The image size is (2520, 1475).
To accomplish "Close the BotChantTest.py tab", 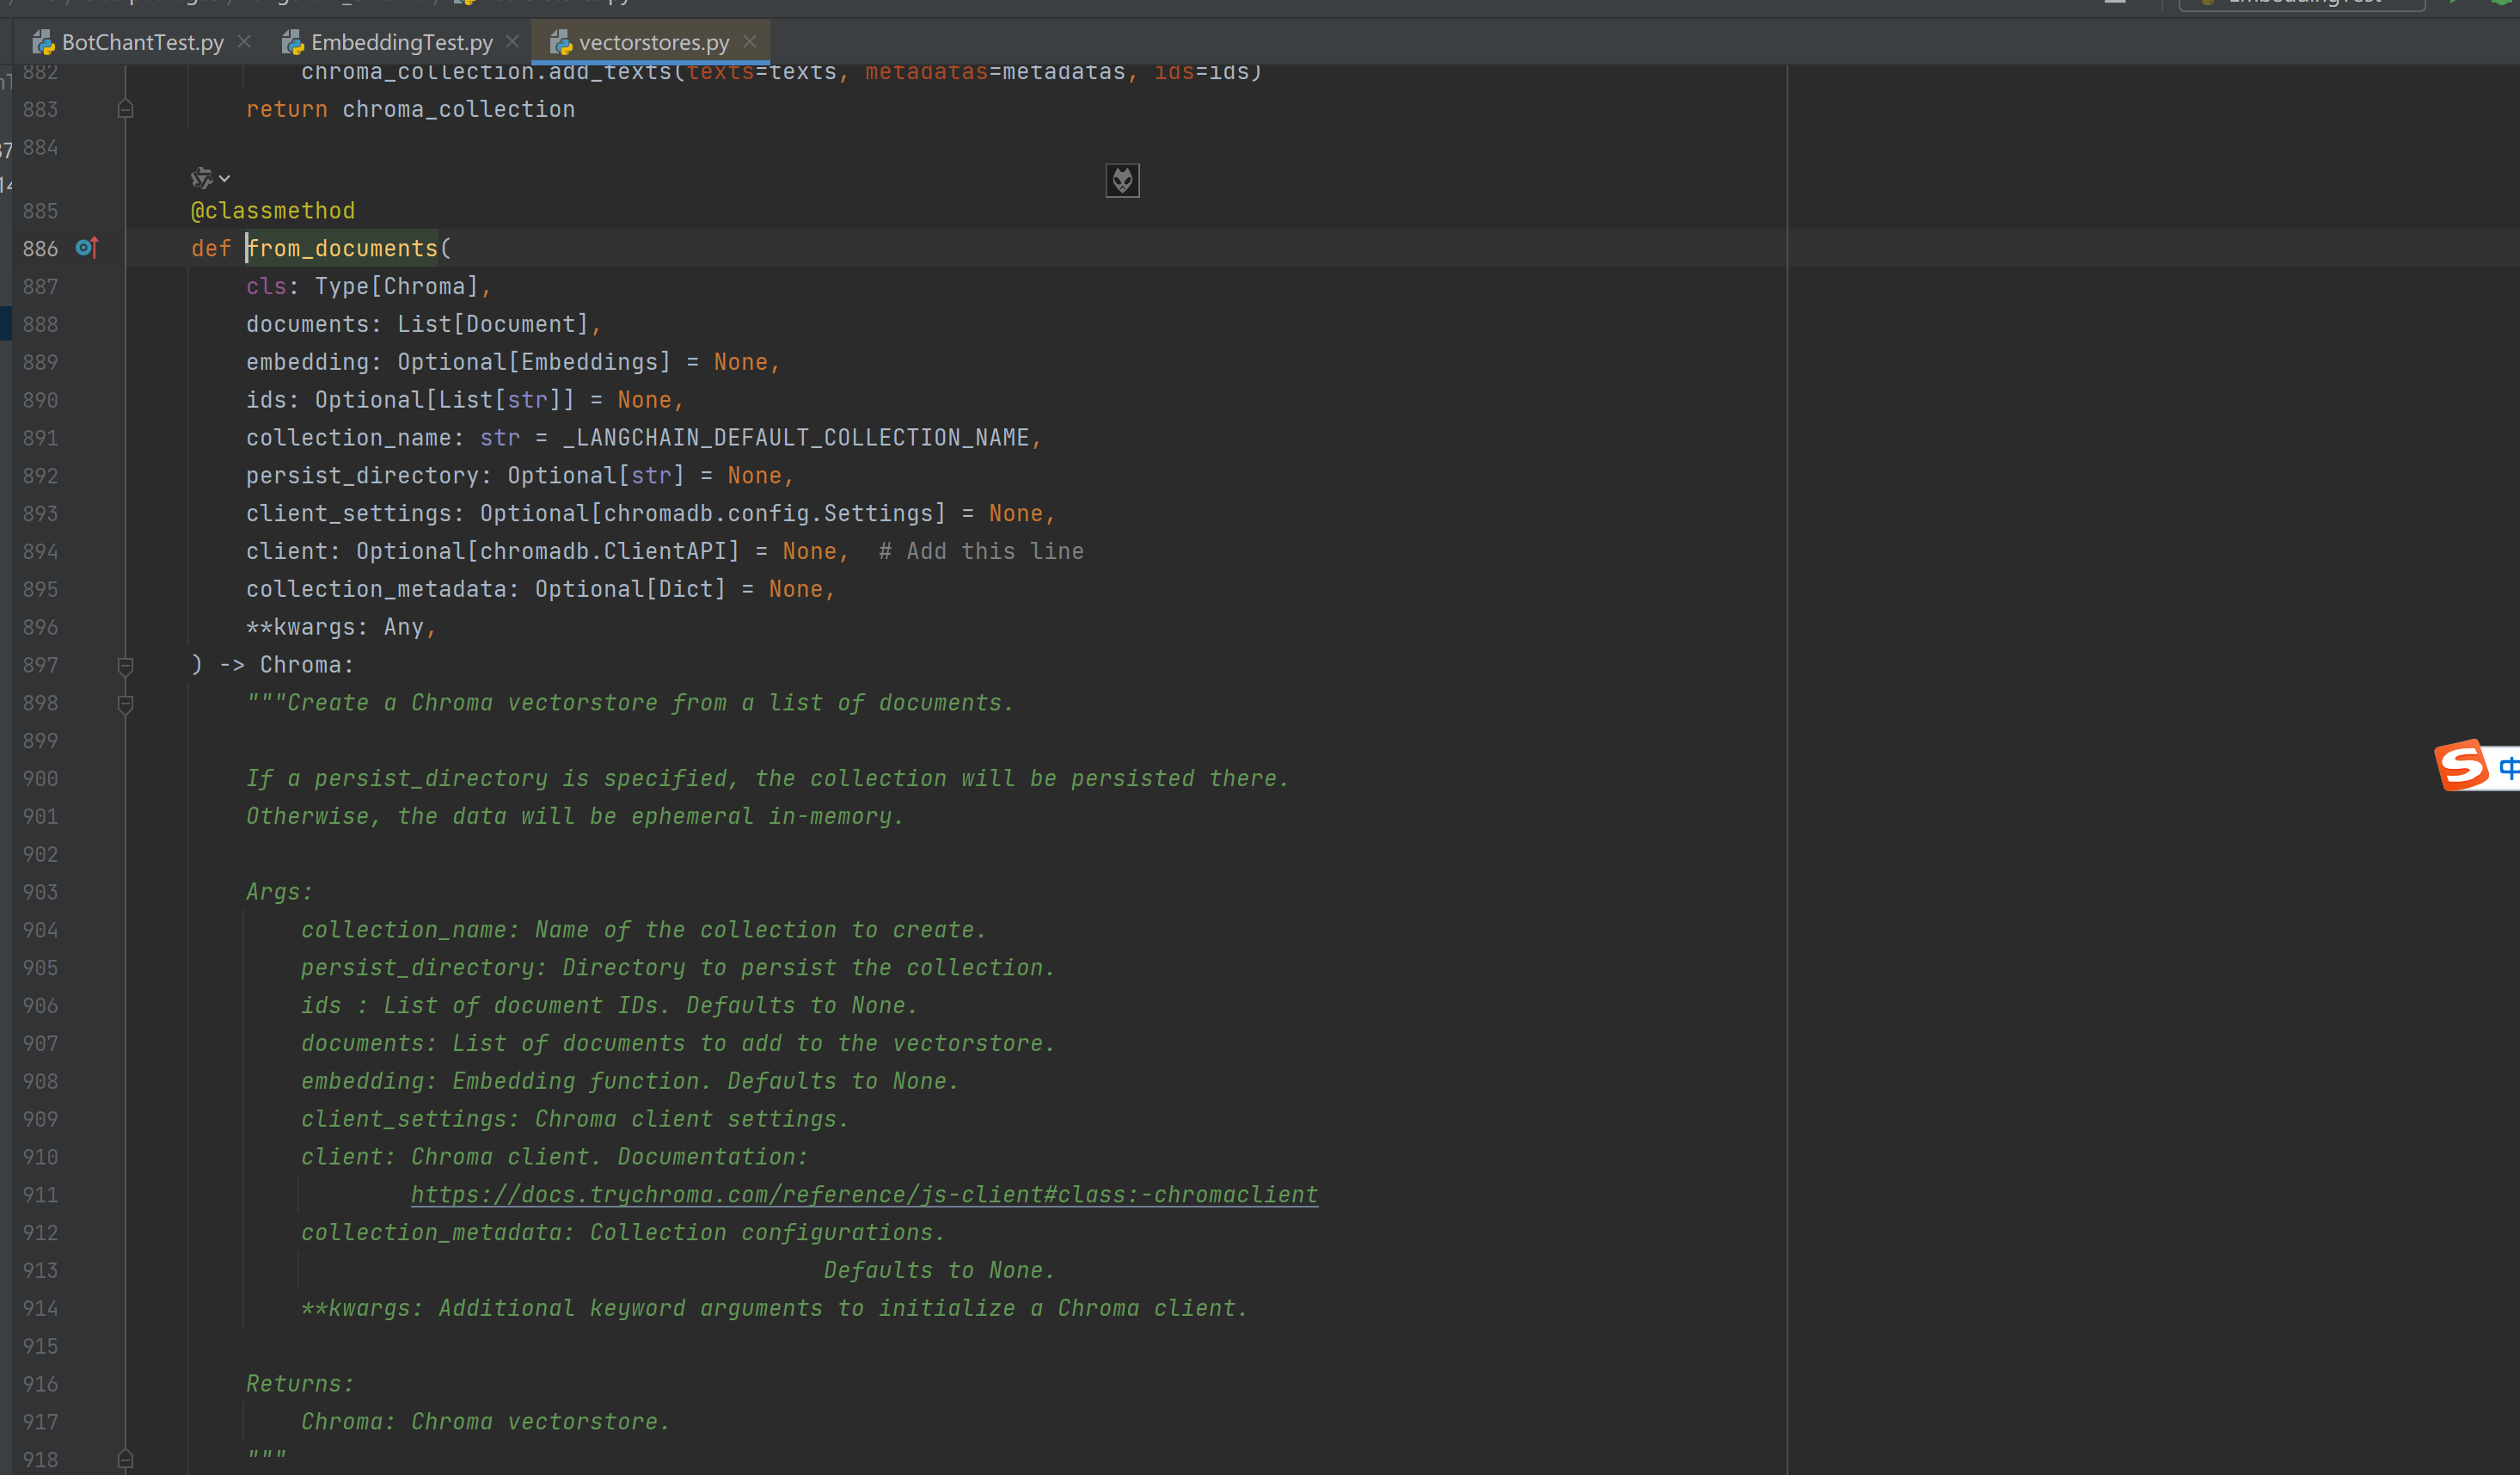I will [244, 42].
